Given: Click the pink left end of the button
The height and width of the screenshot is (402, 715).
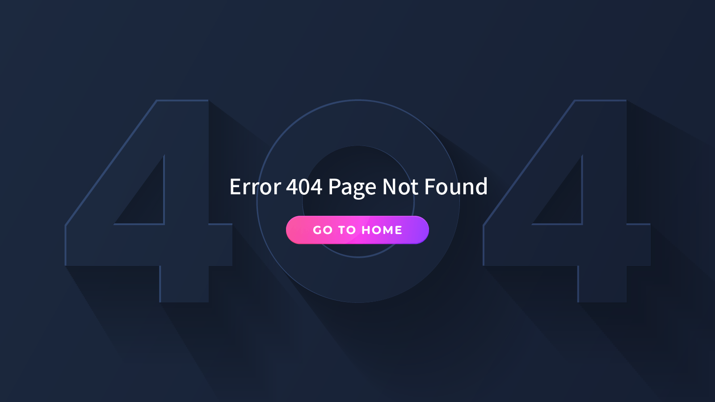Looking at the screenshot, I should (x=297, y=230).
